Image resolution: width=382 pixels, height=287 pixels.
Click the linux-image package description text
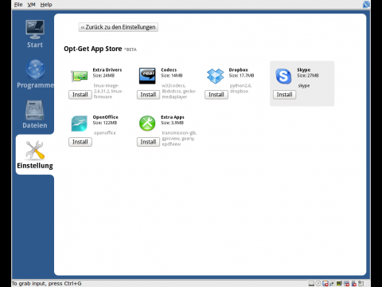coord(108,91)
